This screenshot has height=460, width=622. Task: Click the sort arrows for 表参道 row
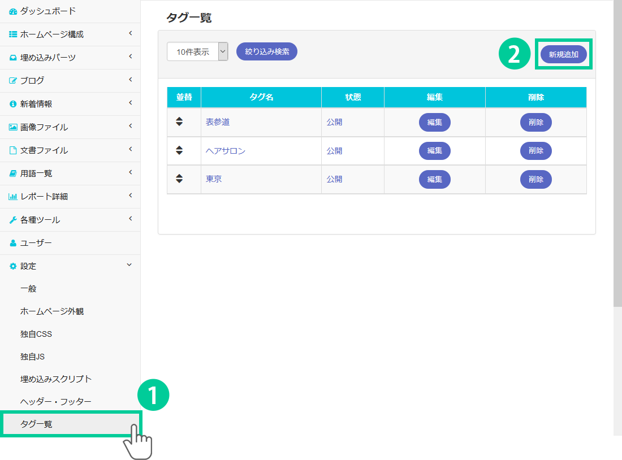point(179,121)
